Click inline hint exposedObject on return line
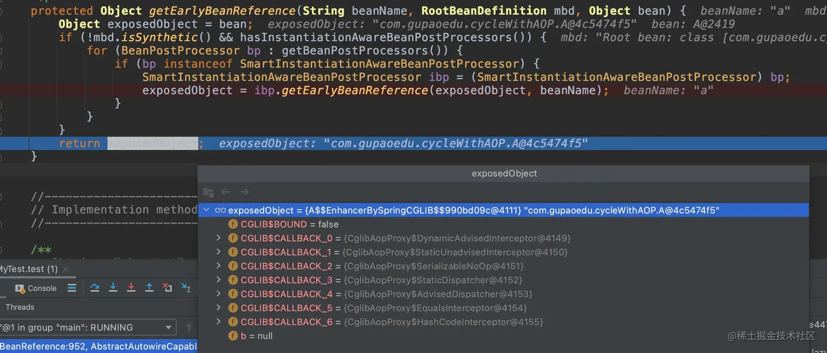827x353 pixels. click(404, 144)
